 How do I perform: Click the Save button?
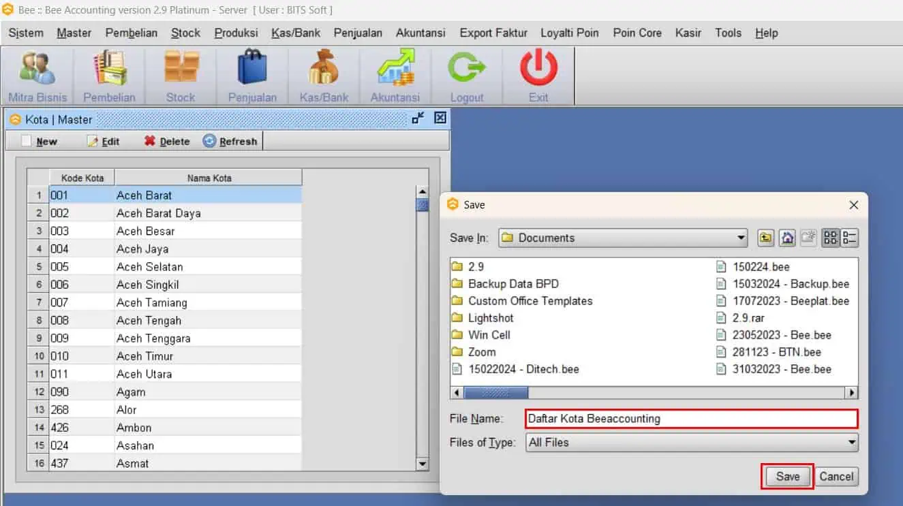787,477
